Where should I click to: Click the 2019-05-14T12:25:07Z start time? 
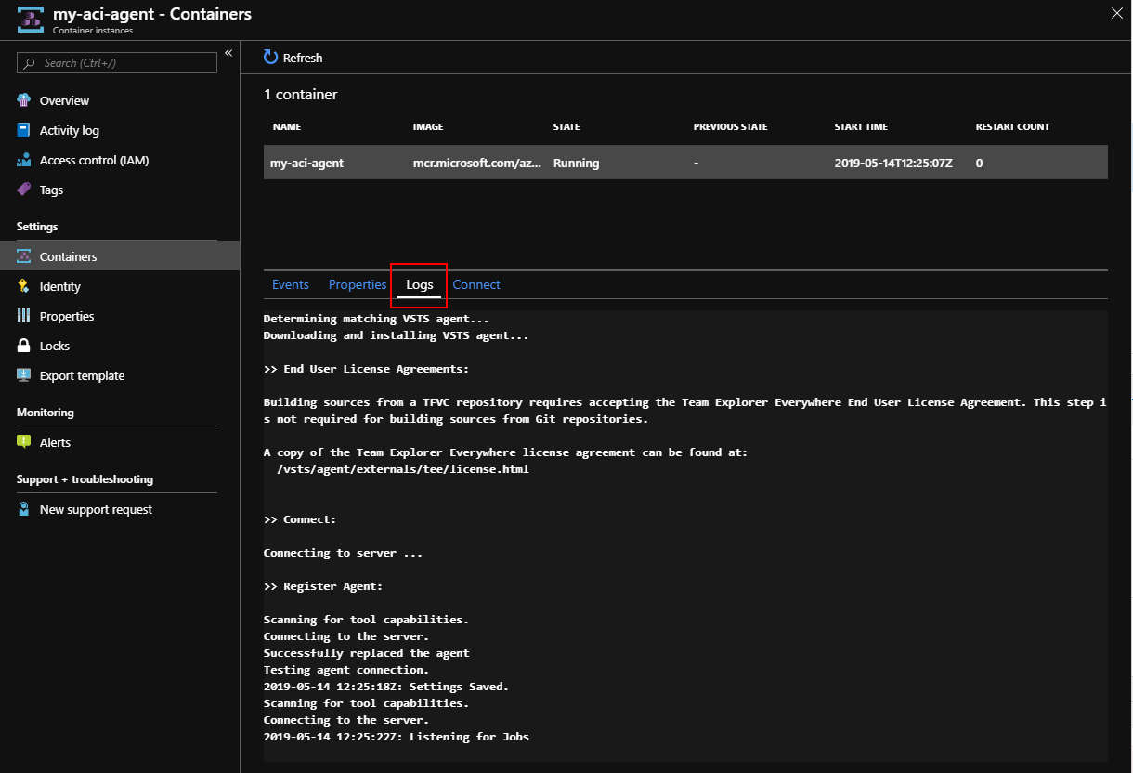click(893, 163)
